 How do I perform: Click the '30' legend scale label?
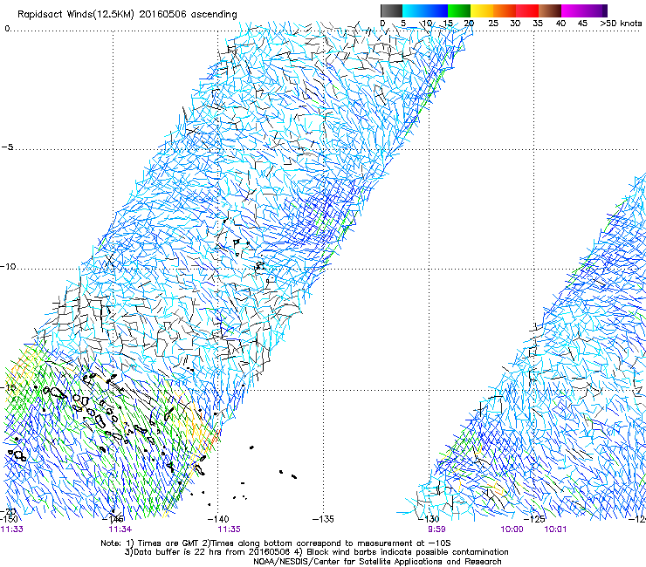click(515, 23)
